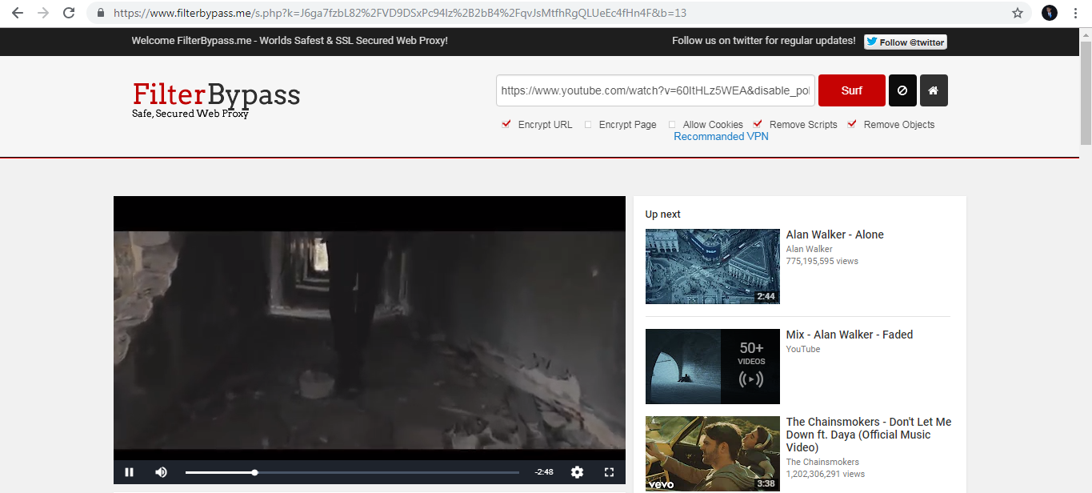Click the black cancel (circle-slash) button
The image size is (1092, 493).
coord(902,90)
